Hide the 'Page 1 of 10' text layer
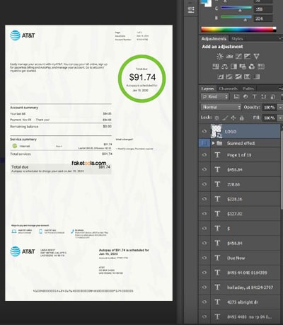The height and width of the screenshot is (325, 283). pos(204,155)
